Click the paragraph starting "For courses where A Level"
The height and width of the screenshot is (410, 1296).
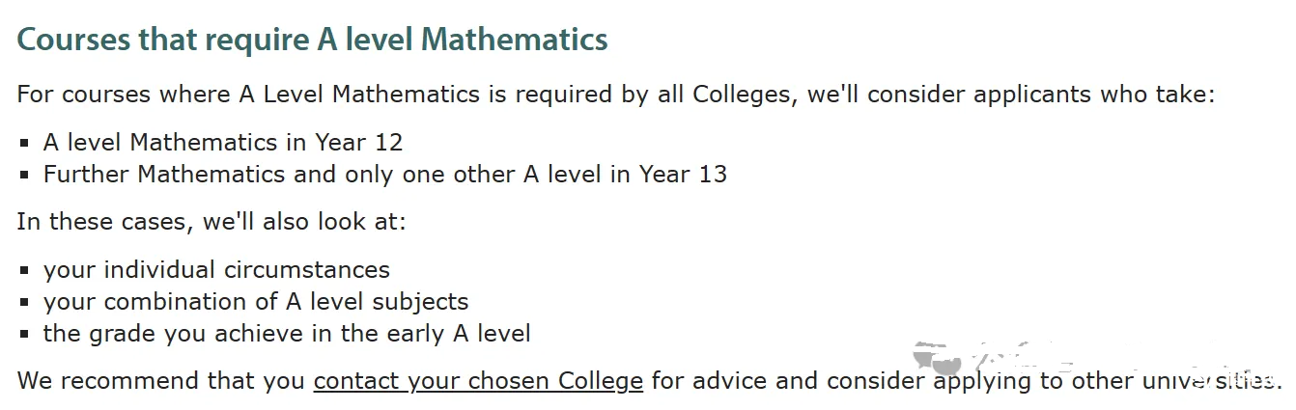click(x=616, y=95)
